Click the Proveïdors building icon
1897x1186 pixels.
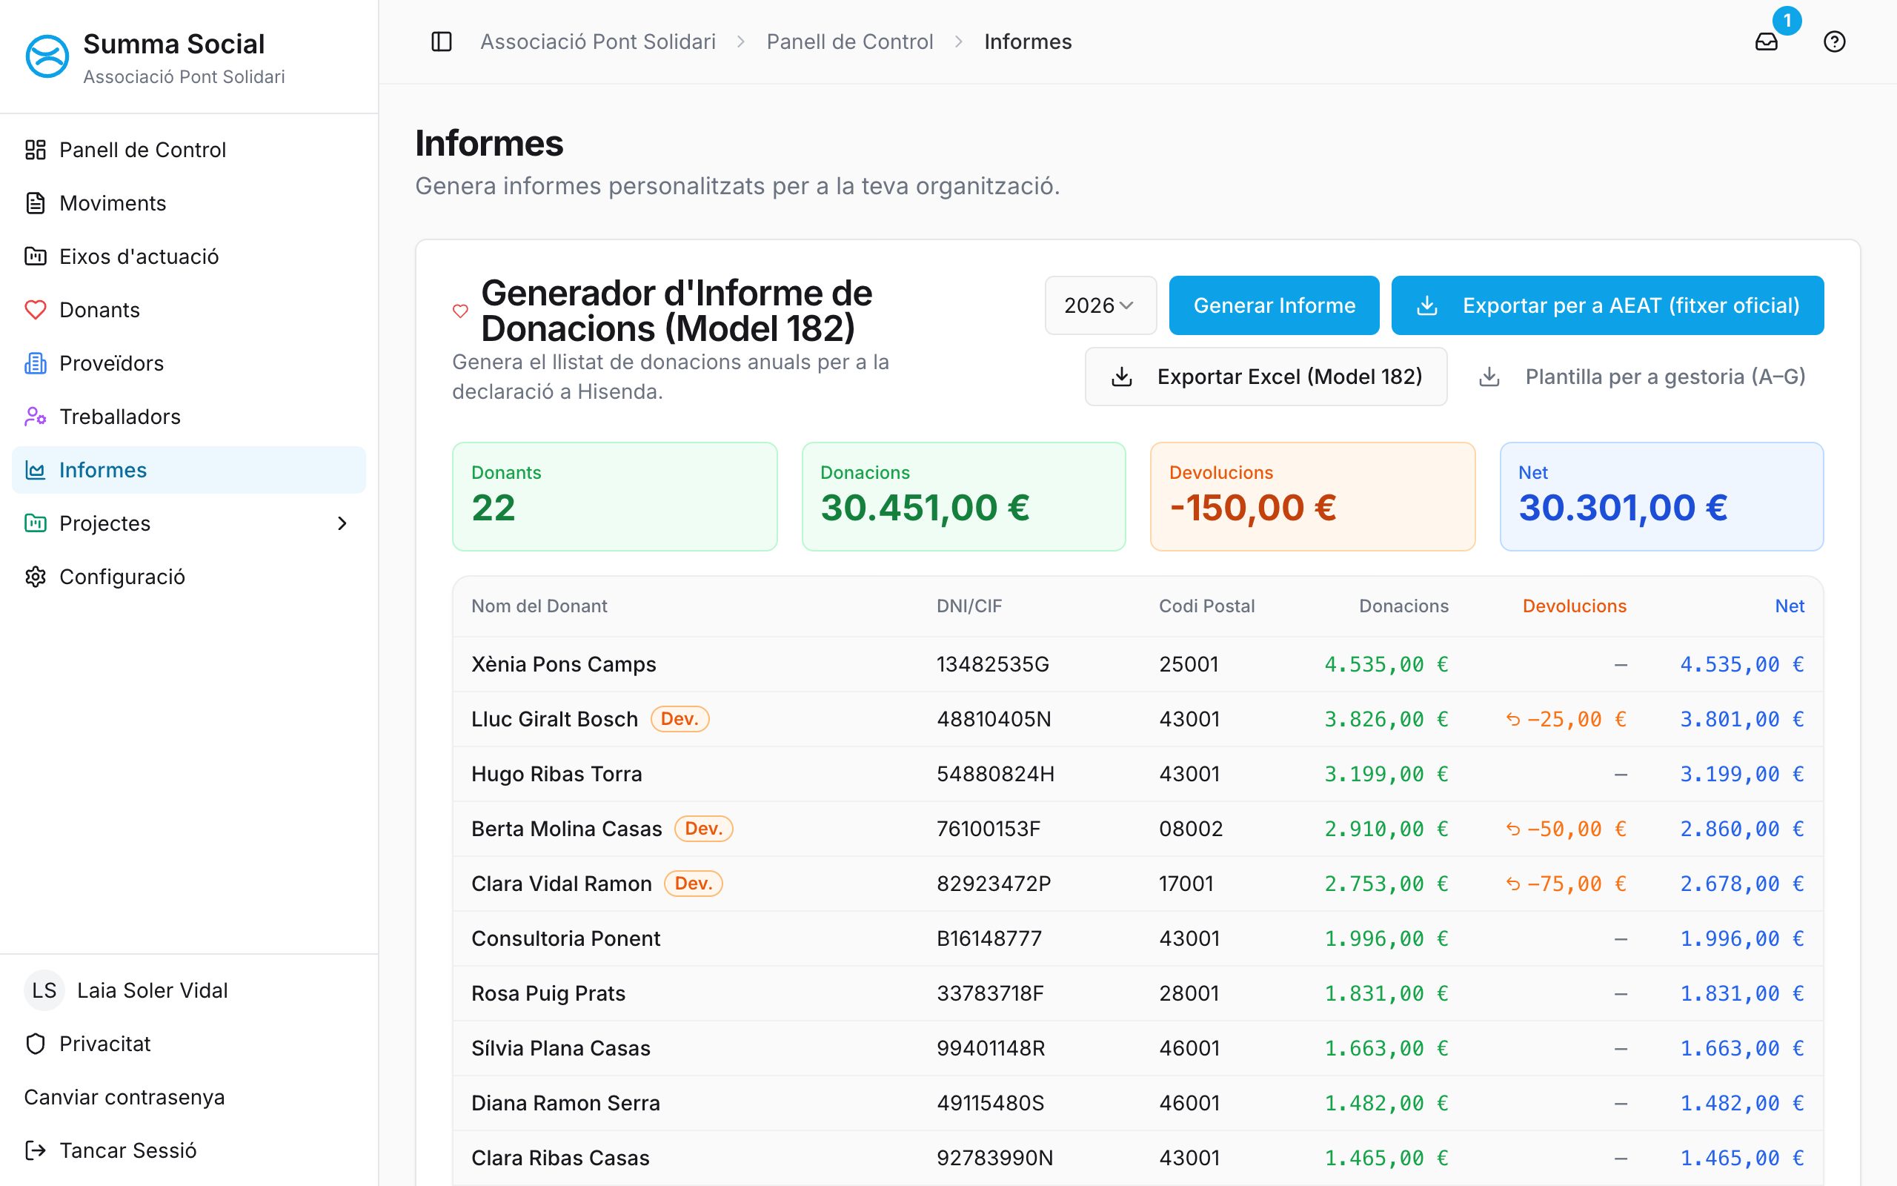[x=36, y=363]
